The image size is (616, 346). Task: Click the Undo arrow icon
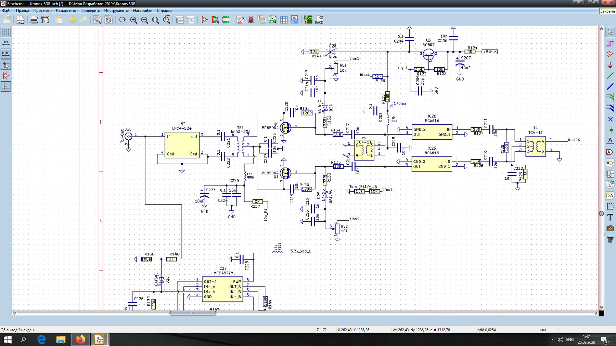(x=72, y=20)
